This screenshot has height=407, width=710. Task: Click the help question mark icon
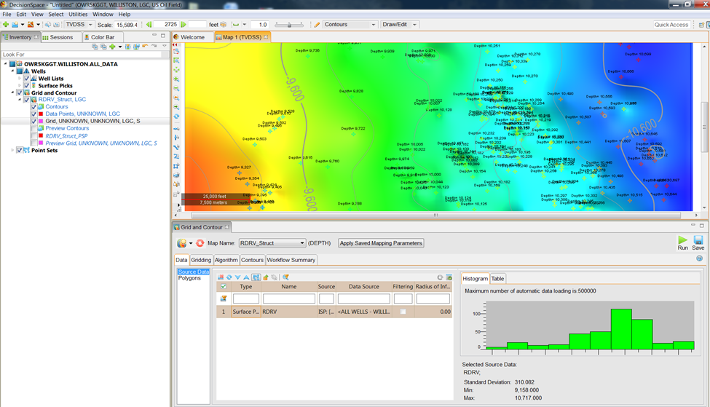tap(699, 258)
